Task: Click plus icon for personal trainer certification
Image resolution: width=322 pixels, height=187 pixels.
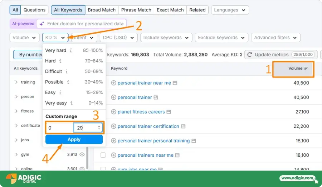Action: point(113,126)
